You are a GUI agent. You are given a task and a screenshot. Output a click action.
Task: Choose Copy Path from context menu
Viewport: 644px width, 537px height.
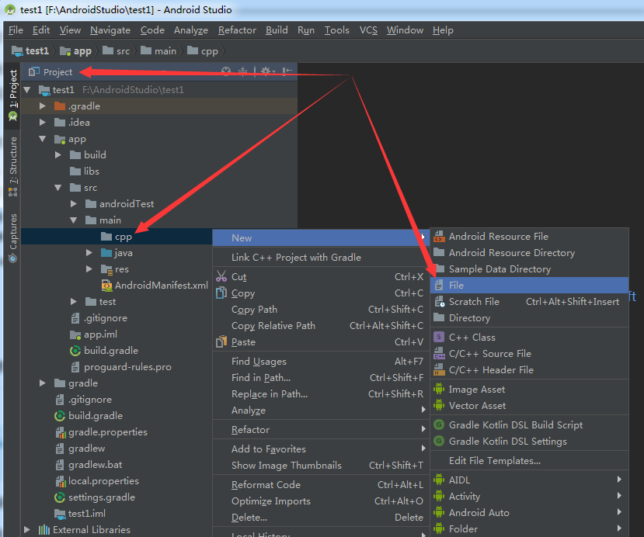point(321,310)
